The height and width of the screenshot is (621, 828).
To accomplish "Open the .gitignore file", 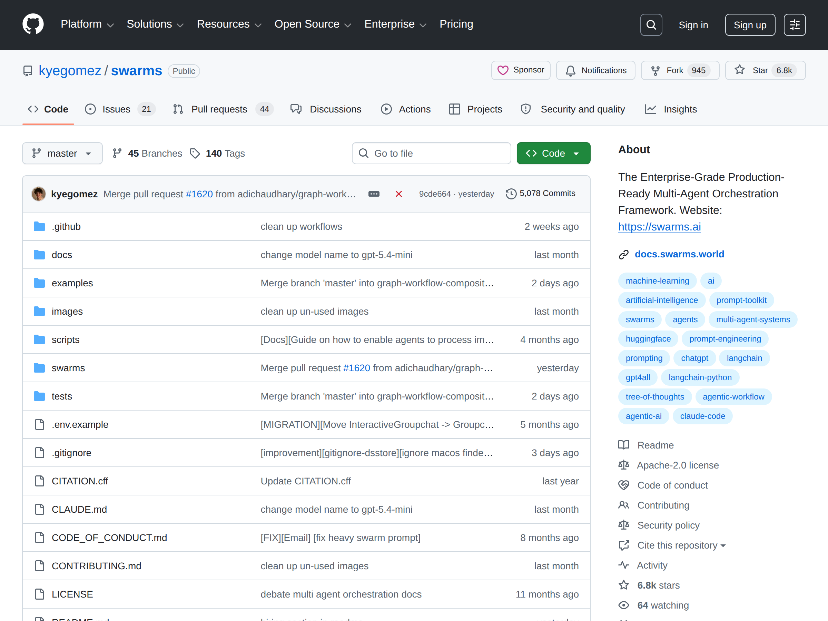I will pos(71,453).
